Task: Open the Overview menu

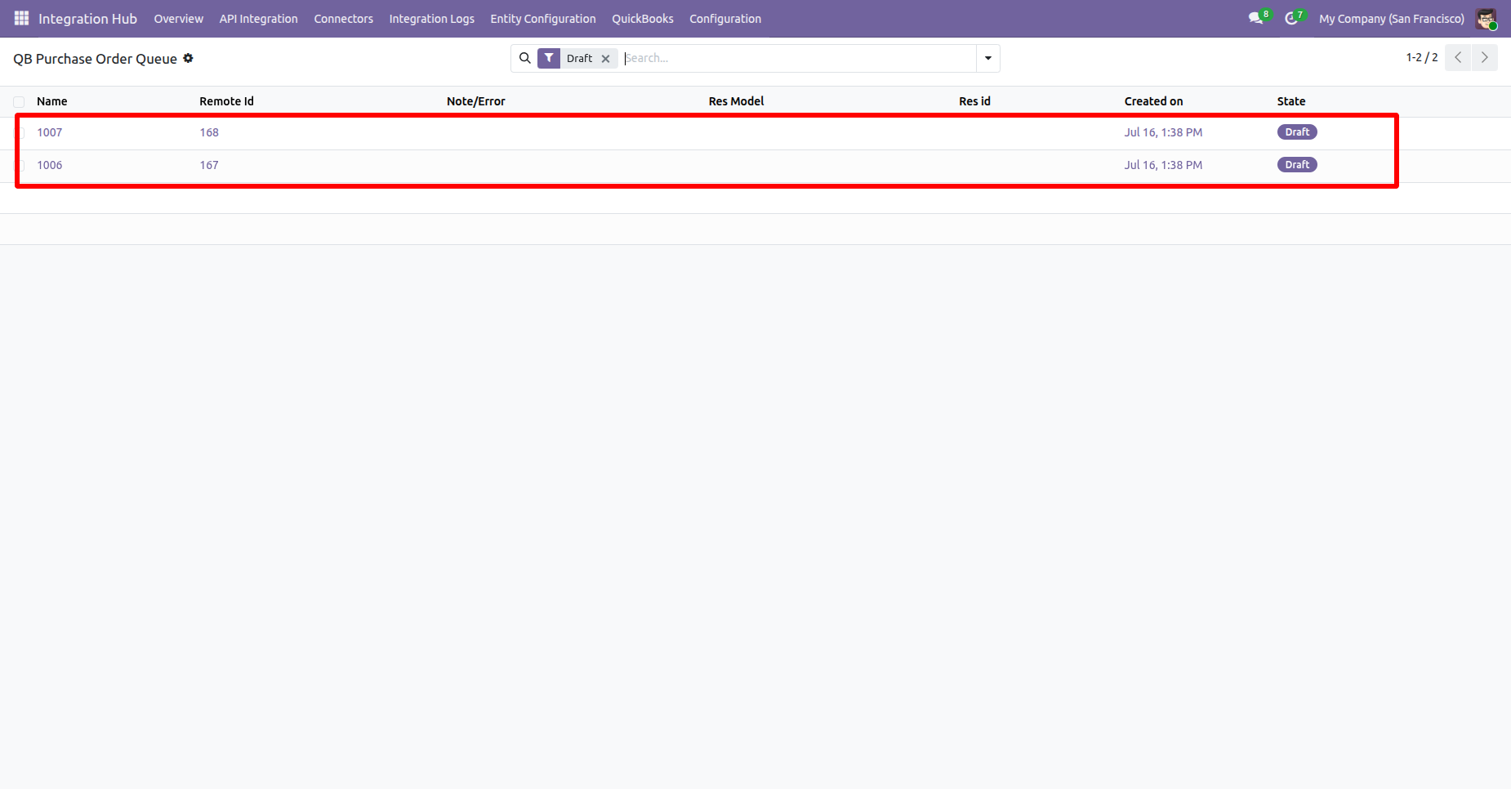Action: pyautogui.click(x=179, y=19)
